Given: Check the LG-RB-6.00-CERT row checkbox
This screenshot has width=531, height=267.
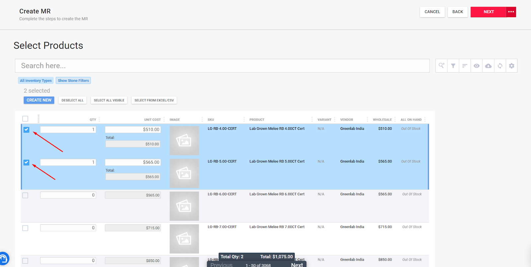Looking at the screenshot, I should pos(25,195).
